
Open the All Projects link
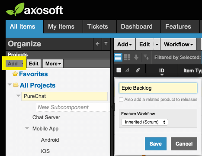tap(38, 85)
